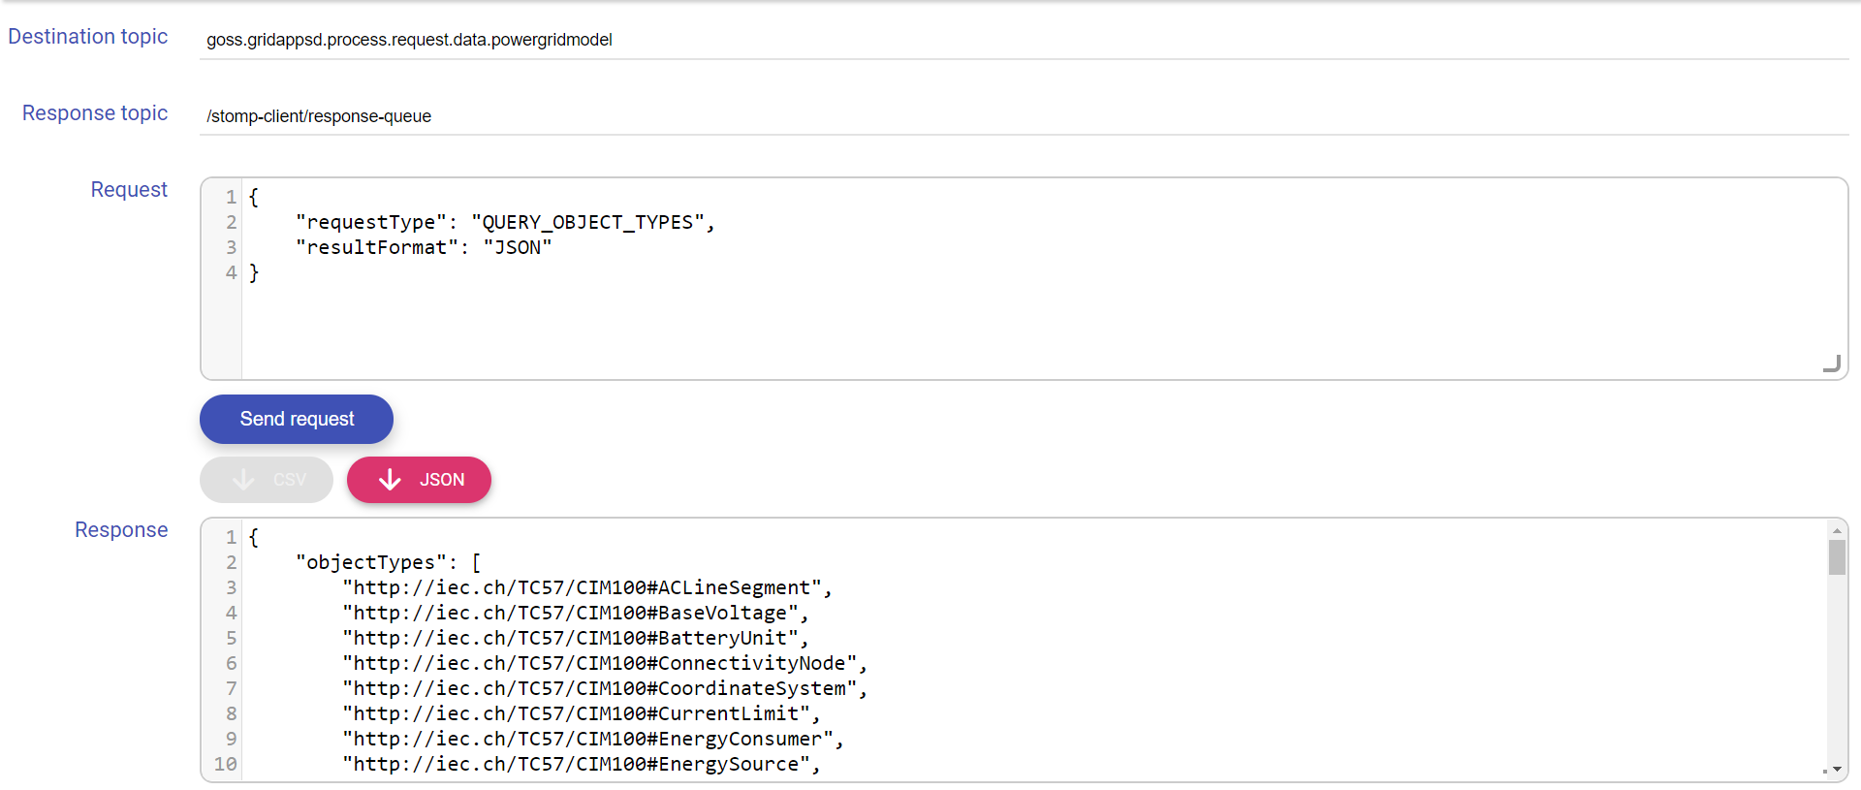1861x790 pixels.
Task: Click the Response label
Action: click(x=121, y=530)
